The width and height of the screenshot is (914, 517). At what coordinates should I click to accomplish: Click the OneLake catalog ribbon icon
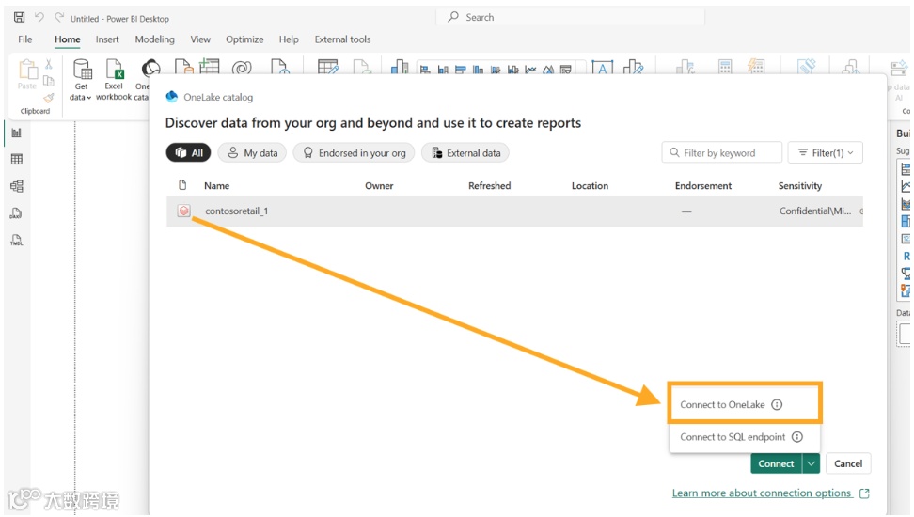click(x=150, y=69)
